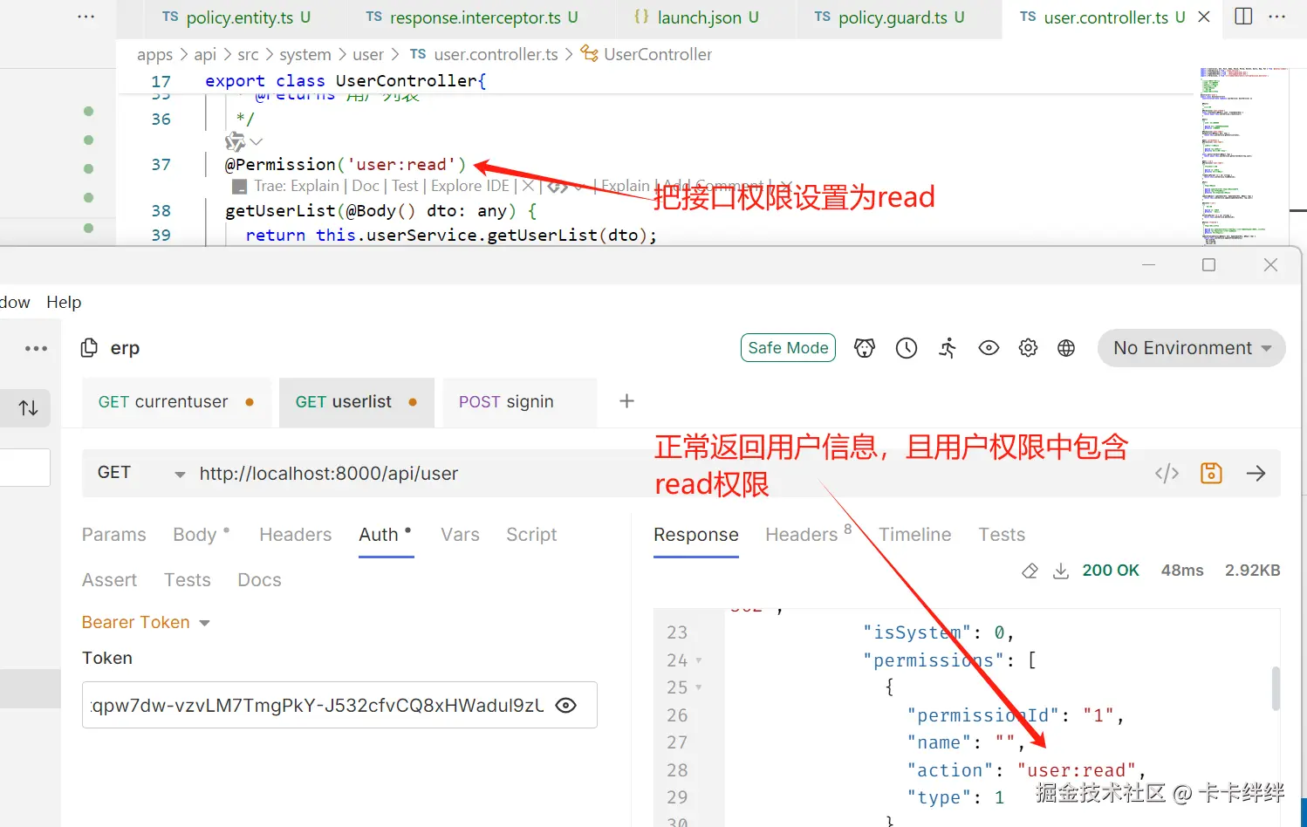The width and height of the screenshot is (1307, 827).
Task: Open the Vars tab
Action: click(460, 535)
